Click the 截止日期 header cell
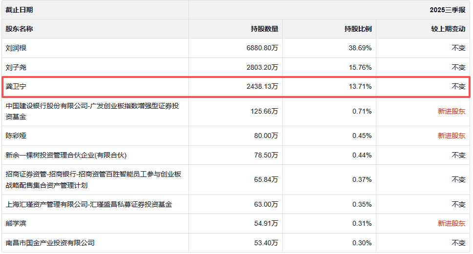473x254 pixels. pyautogui.click(x=20, y=10)
